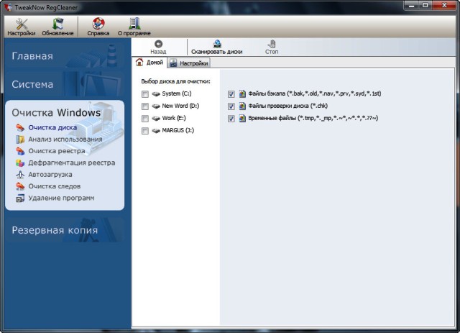Uncheck the Временные файлы checkbox
The width and height of the screenshot is (460, 333).
(x=231, y=119)
